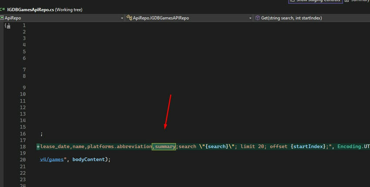This screenshot has width=370, height=187.
Task: Click the {search} variable on line 18
Action: tap(217, 146)
